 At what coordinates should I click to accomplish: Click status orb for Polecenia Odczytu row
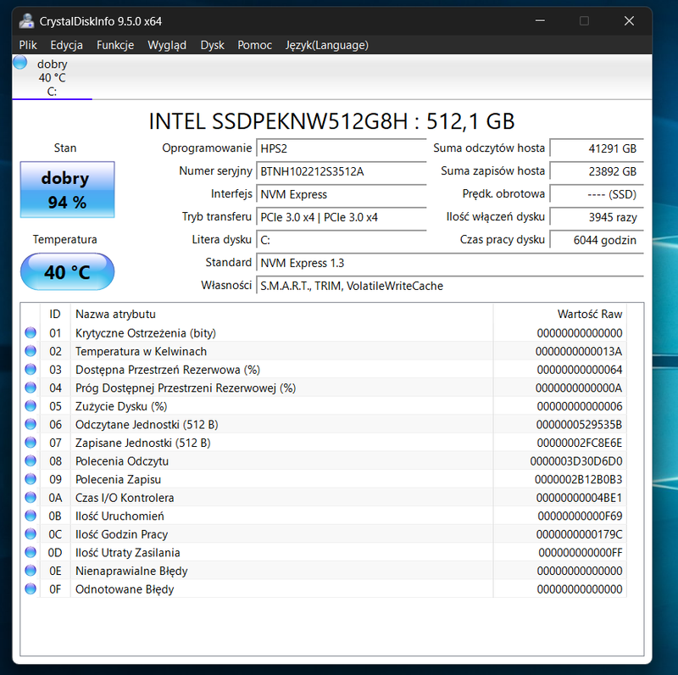tap(31, 460)
